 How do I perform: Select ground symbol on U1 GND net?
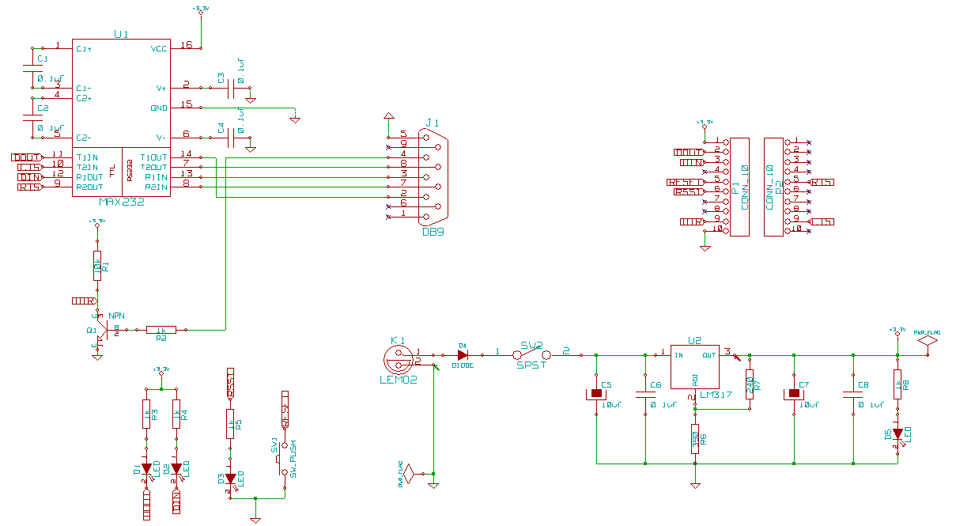point(295,119)
